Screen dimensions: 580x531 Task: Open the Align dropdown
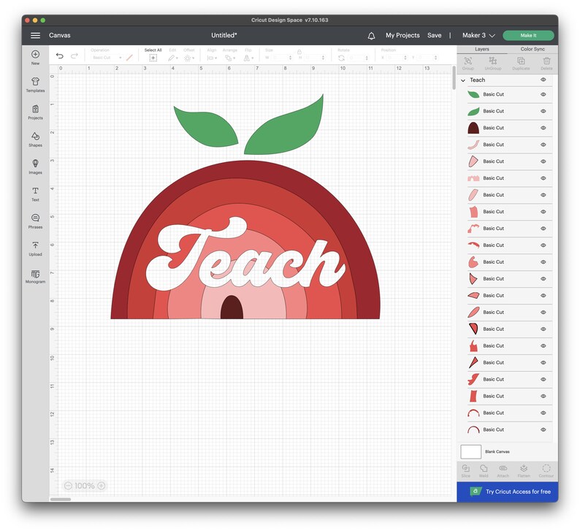[212, 58]
